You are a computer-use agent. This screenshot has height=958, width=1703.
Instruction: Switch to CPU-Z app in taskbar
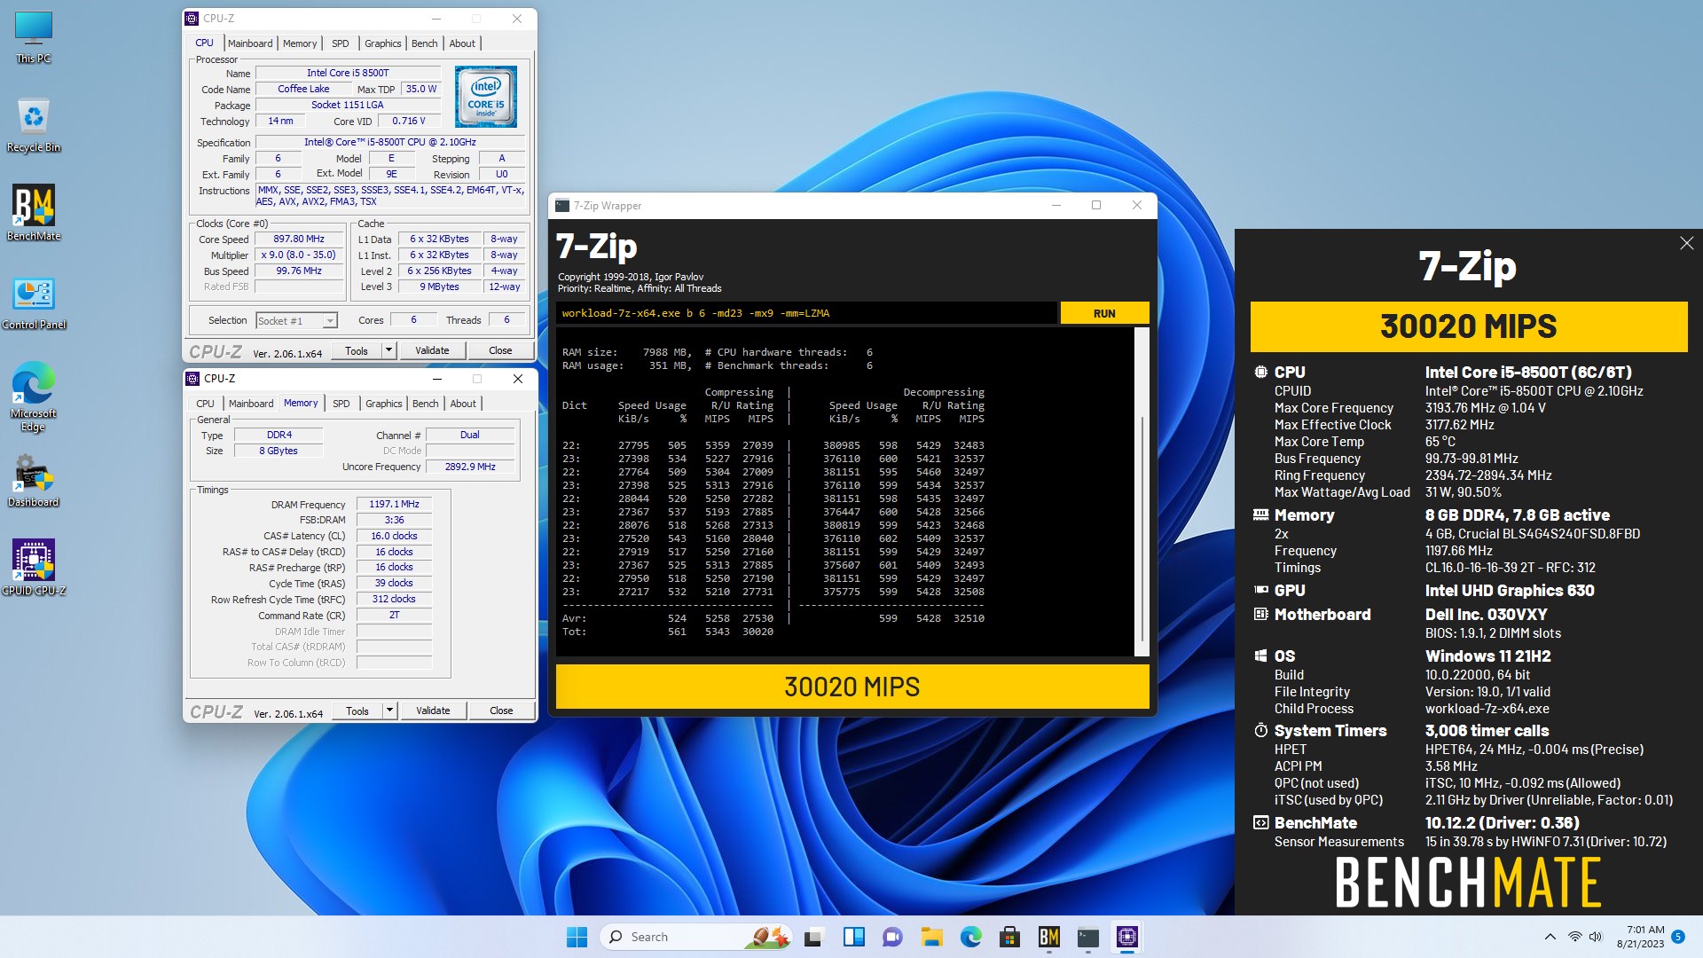[x=1126, y=937]
